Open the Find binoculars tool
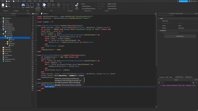This screenshot has height=111, width=198. pyautogui.click(x=23, y=5)
